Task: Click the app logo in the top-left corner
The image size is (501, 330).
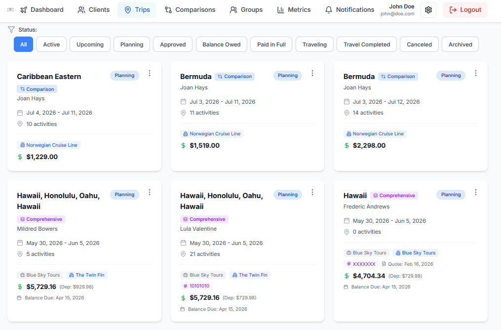Action: point(11,10)
